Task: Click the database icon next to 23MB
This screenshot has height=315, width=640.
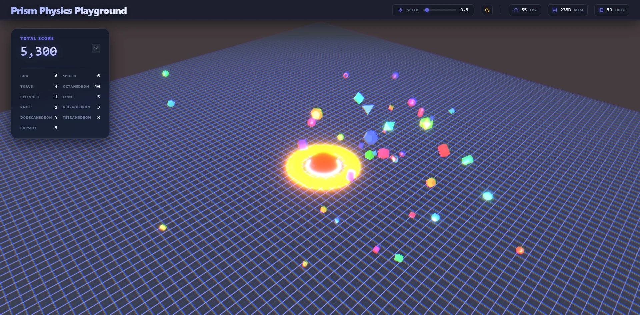Action: [554, 10]
